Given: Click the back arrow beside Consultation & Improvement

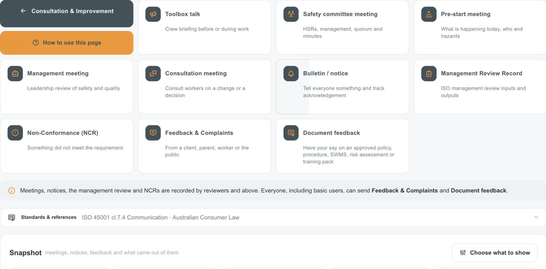Looking at the screenshot, I should [x=23, y=11].
